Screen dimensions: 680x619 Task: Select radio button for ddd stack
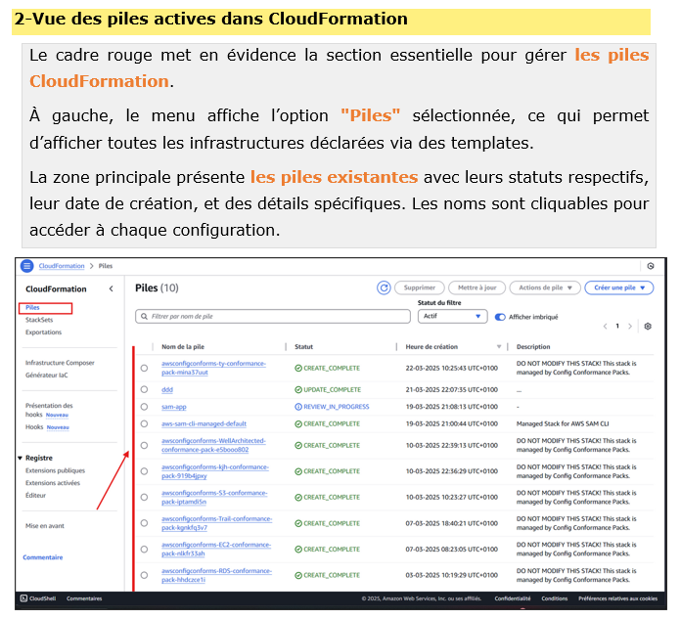tap(144, 390)
